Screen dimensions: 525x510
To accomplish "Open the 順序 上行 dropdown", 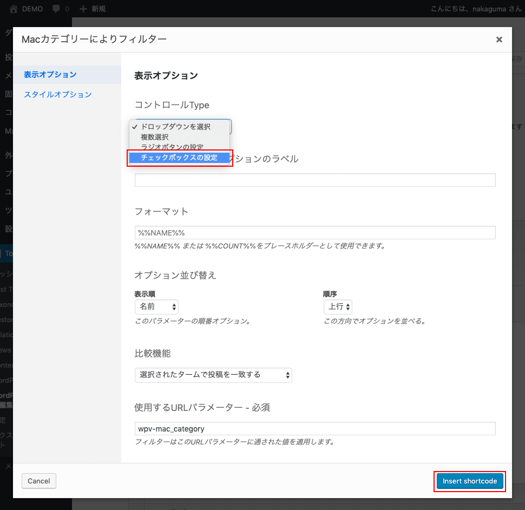I will (x=338, y=307).
